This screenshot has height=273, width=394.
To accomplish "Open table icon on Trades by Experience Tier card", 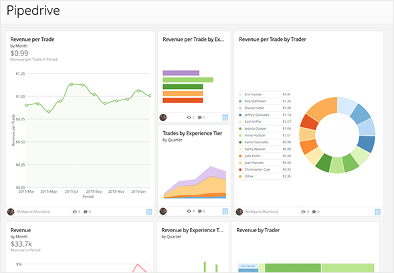I will point(225,211).
